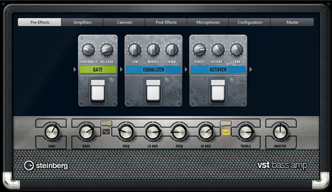Switch to the Pre-Effects tab
This screenshot has height=192, width=332.
pos(39,22)
